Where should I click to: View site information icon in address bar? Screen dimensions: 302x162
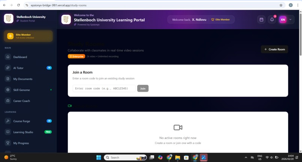(27, 5)
